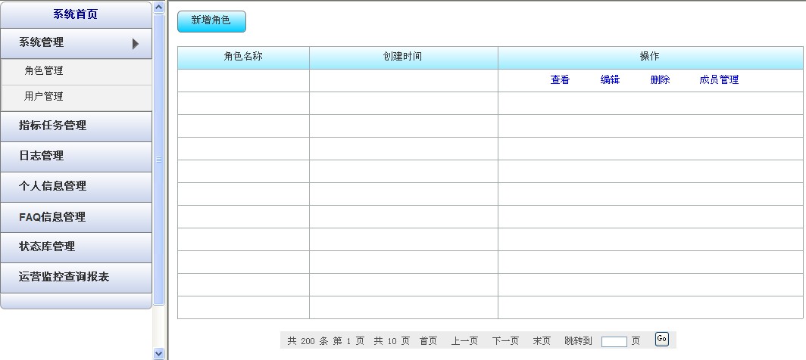Click the 编辑 link in first row
Image resolution: width=806 pixels, height=360 pixels.
coord(610,79)
